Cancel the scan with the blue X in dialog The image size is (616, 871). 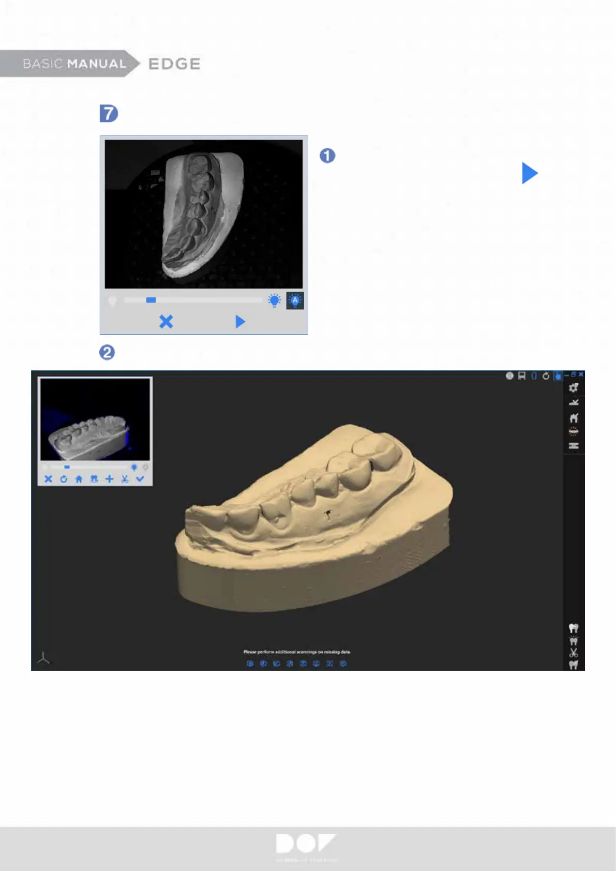pyautogui.click(x=166, y=322)
